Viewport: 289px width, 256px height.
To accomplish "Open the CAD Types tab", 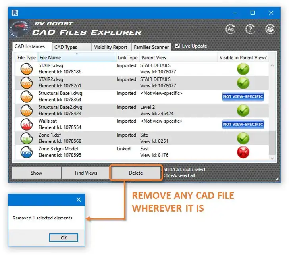I will pos(72,47).
